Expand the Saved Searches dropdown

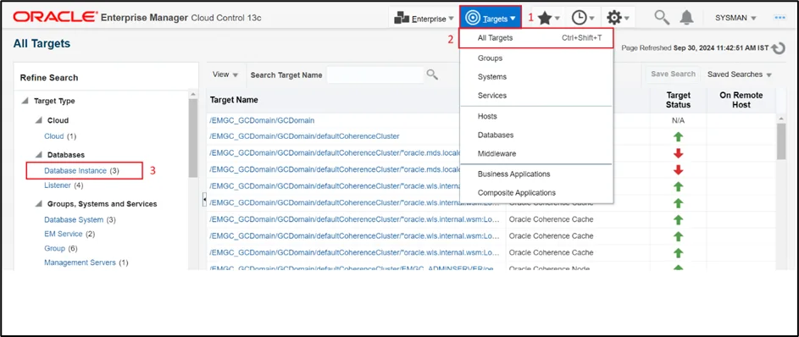(x=740, y=75)
